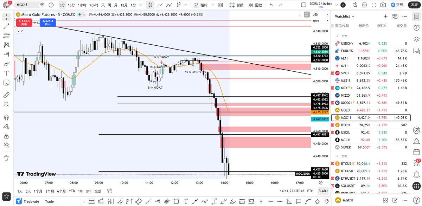Click the undo arrow
This screenshot has height=206, width=422.
click(x=271, y=5)
